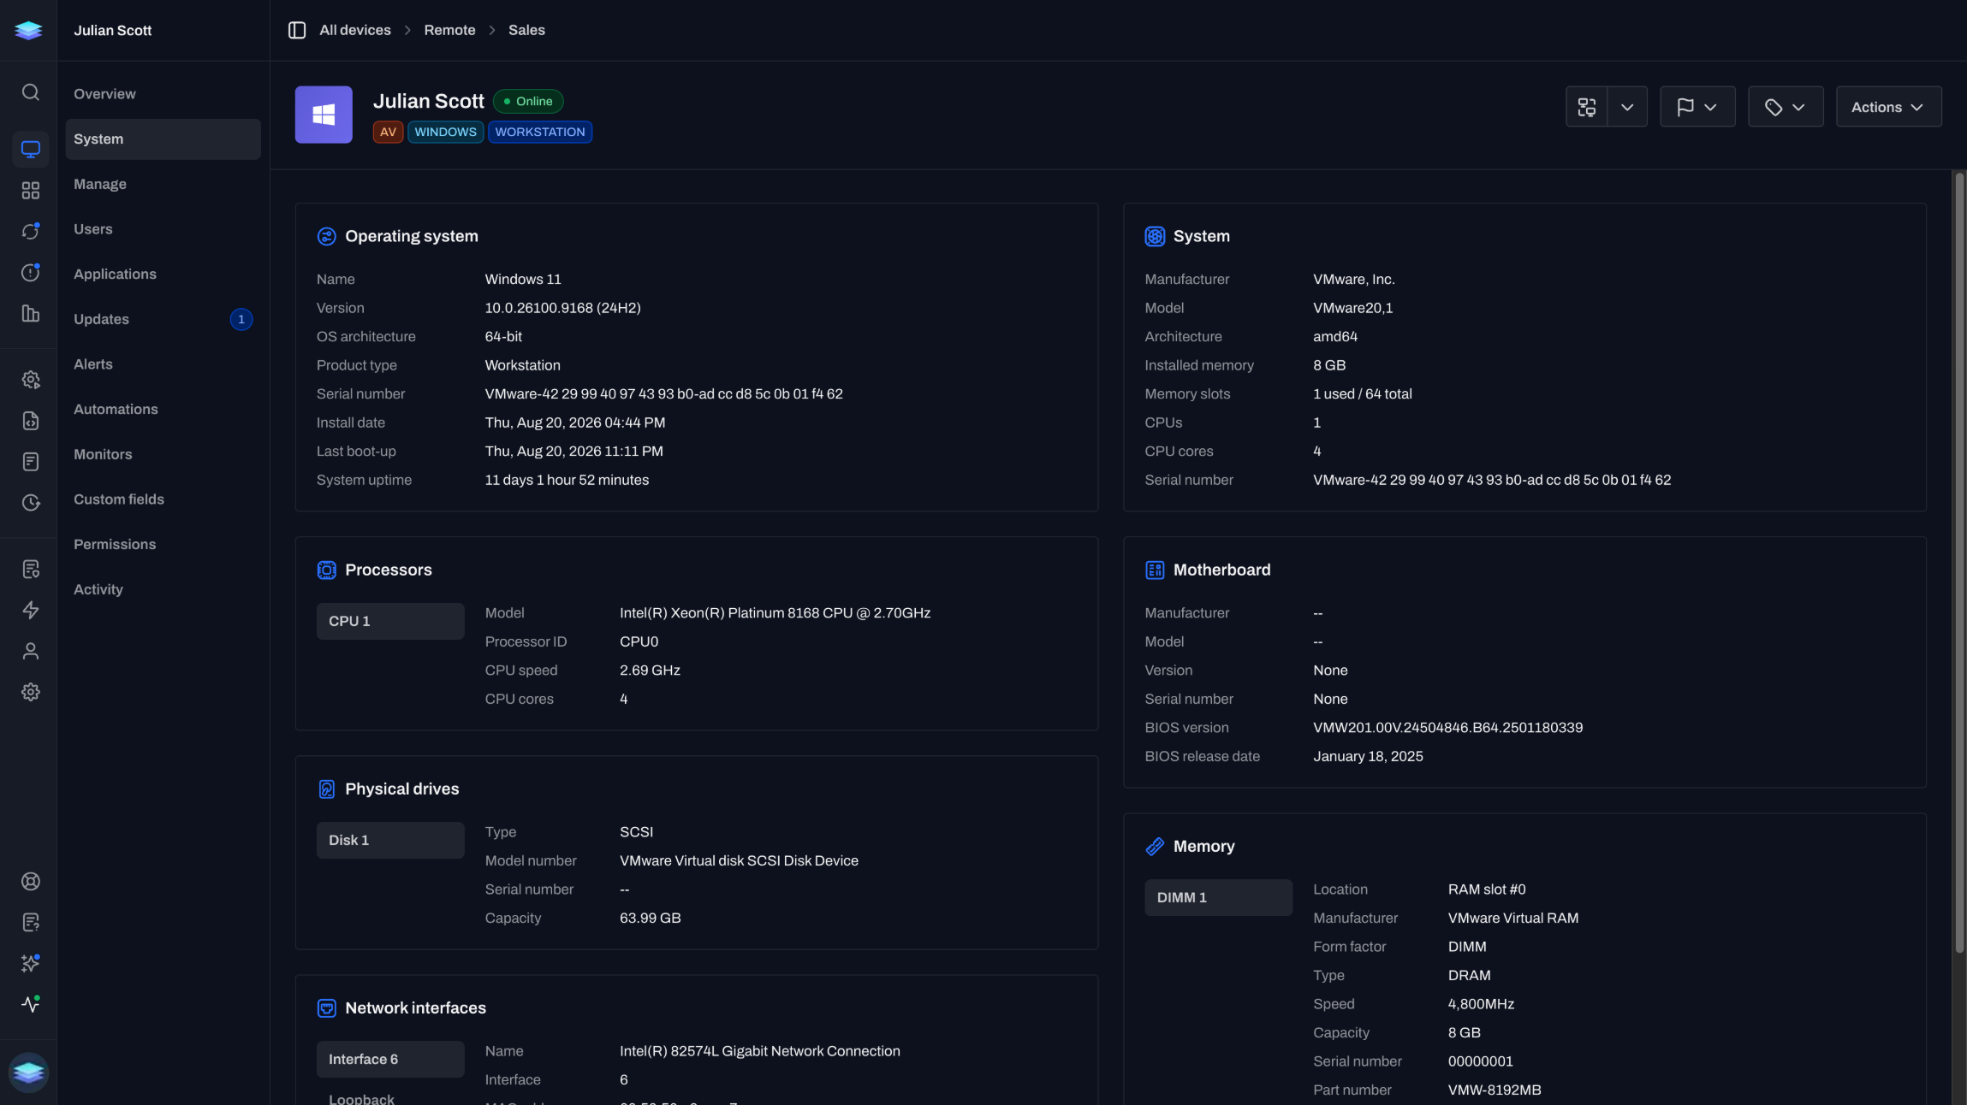
Task: Select the Disk 1 drive tab
Action: tap(390, 840)
